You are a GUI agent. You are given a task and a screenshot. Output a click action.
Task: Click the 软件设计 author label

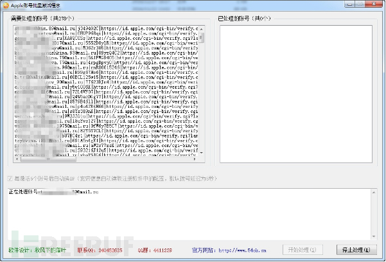(x=37, y=250)
